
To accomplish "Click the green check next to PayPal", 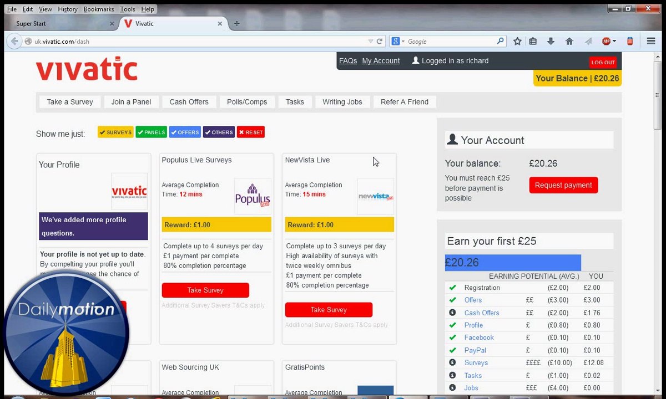I will [x=452, y=350].
